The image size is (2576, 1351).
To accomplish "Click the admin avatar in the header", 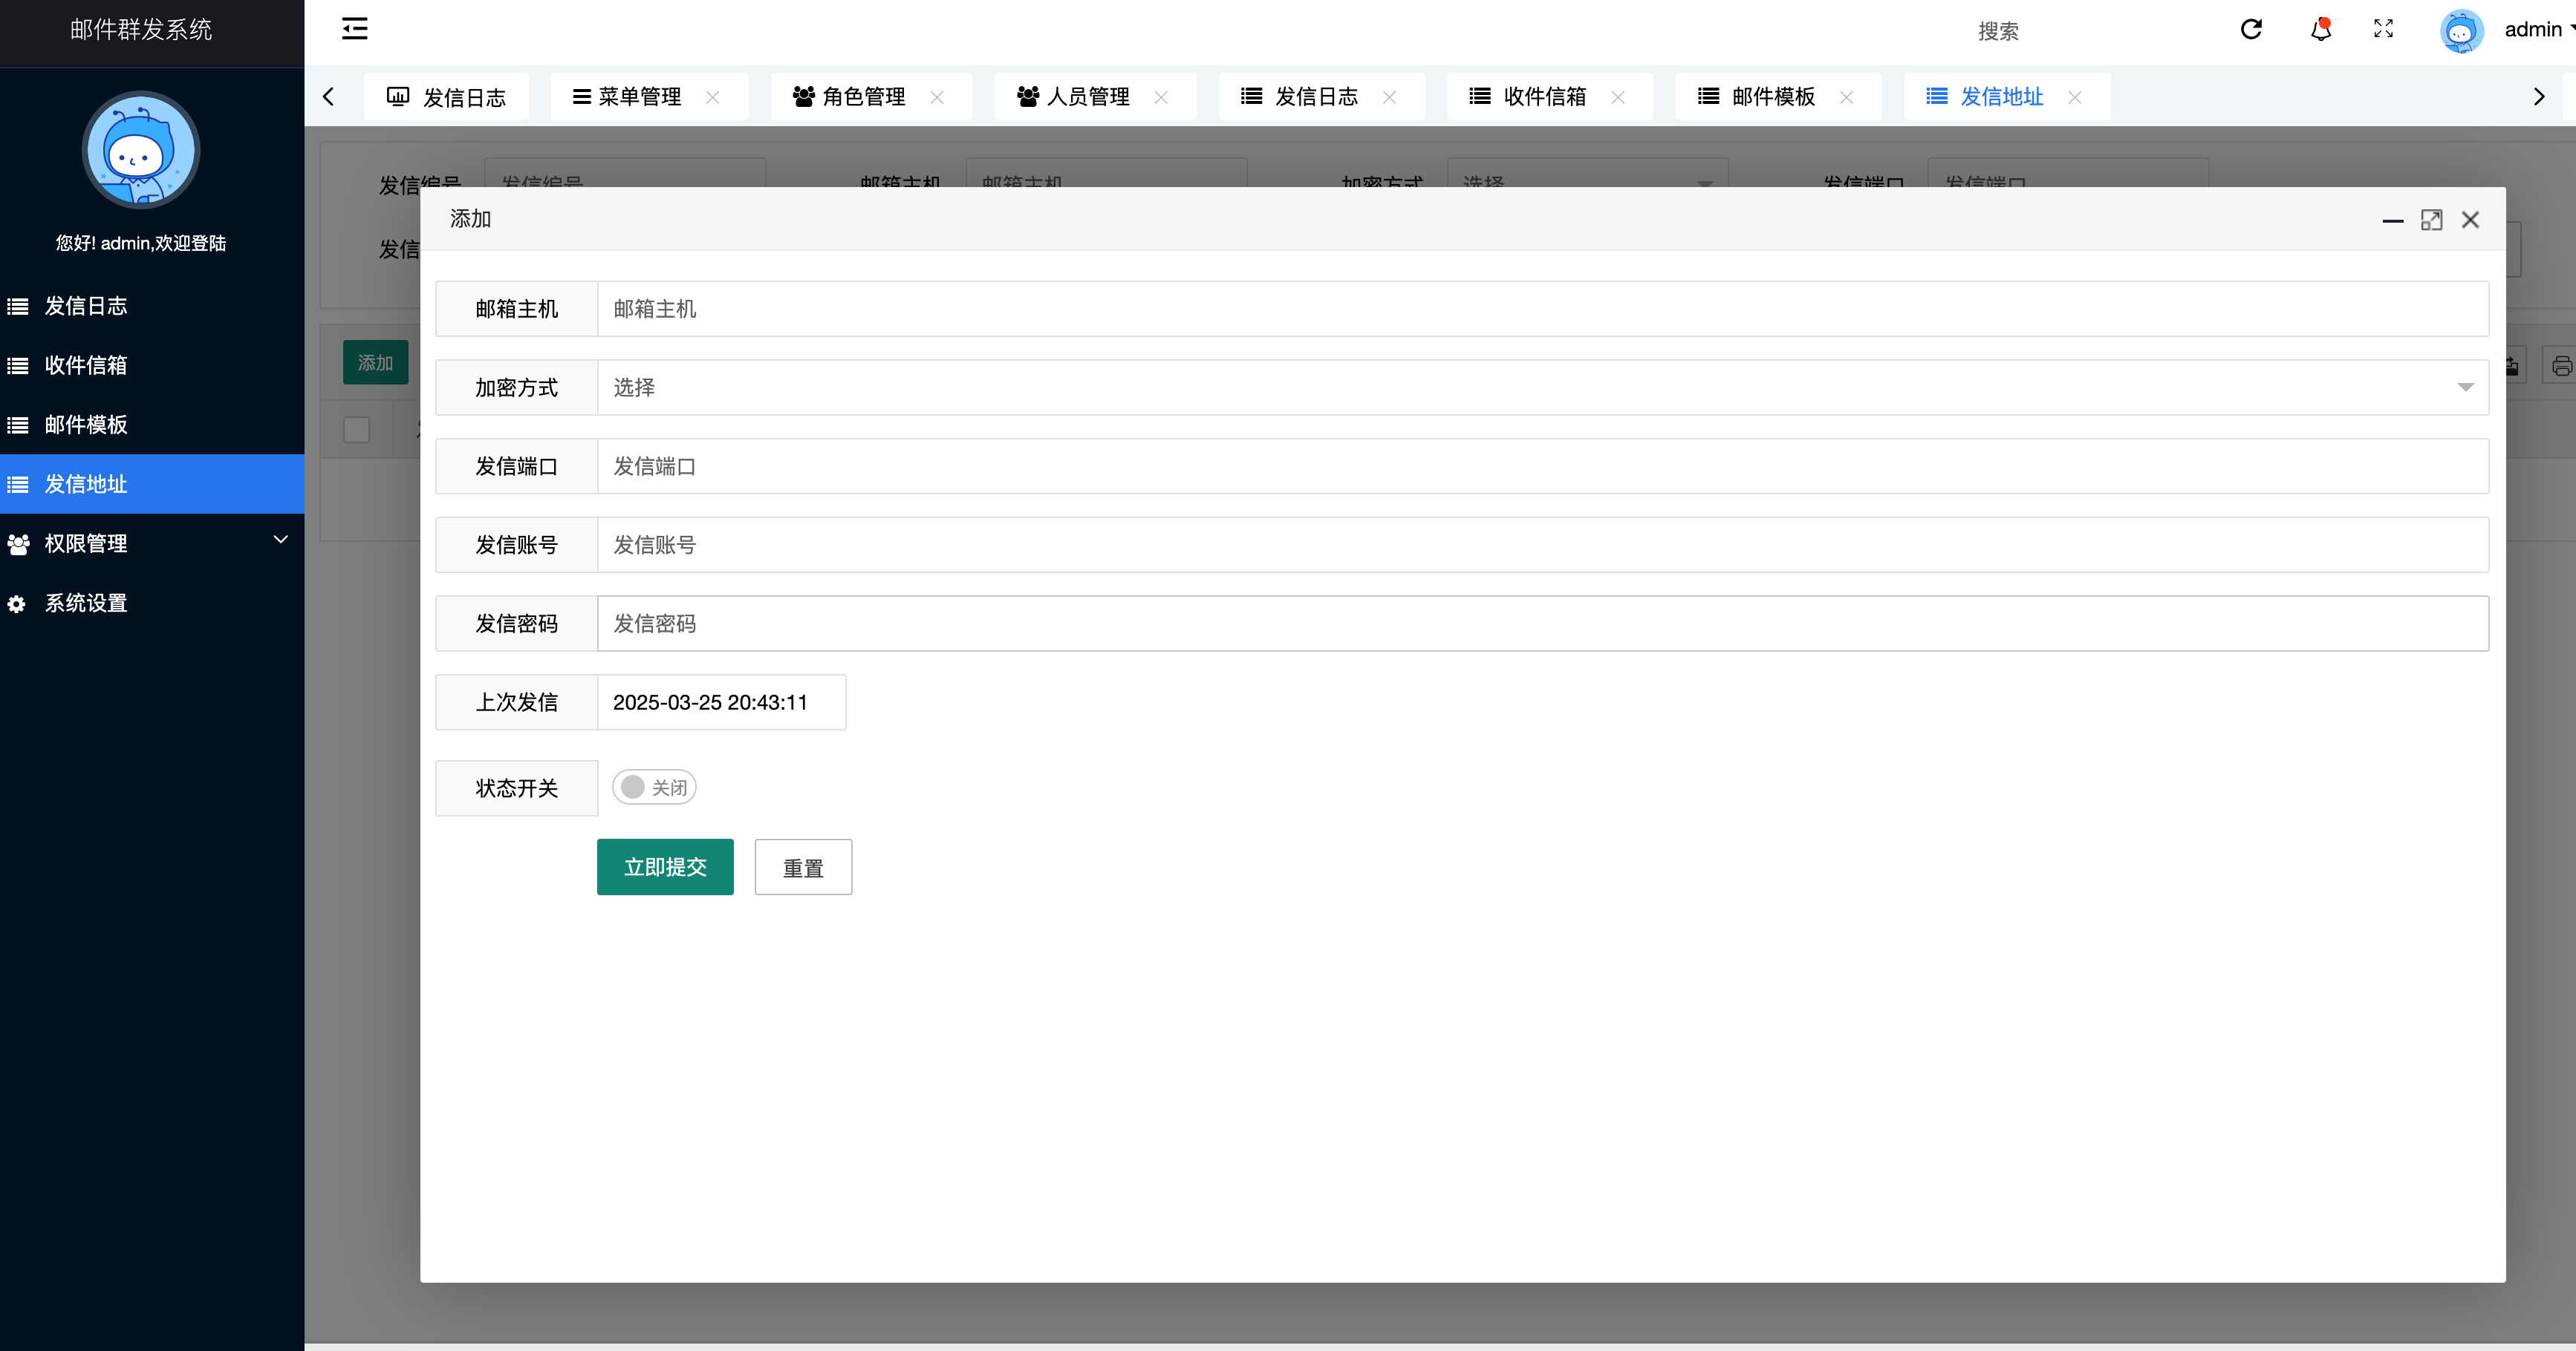I will (x=2461, y=31).
